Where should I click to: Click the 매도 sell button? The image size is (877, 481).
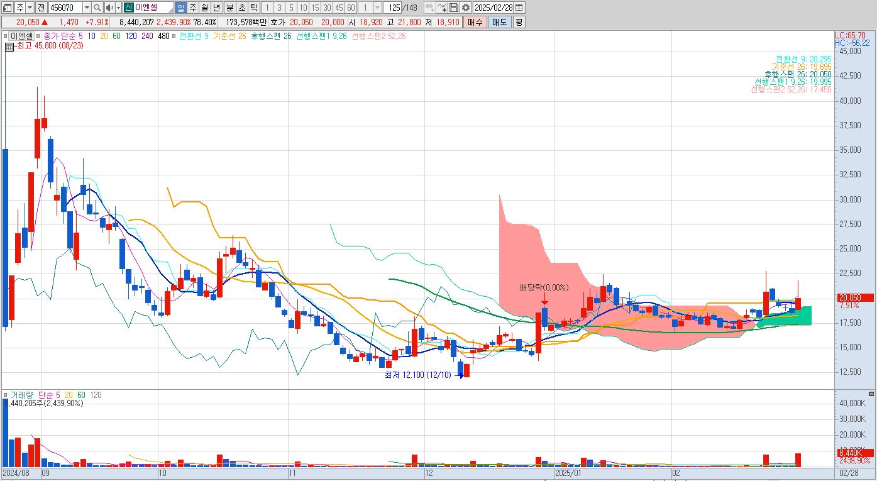[x=499, y=22]
